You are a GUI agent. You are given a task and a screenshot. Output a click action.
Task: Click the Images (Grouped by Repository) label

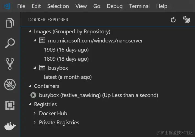click(x=72, y=32)
